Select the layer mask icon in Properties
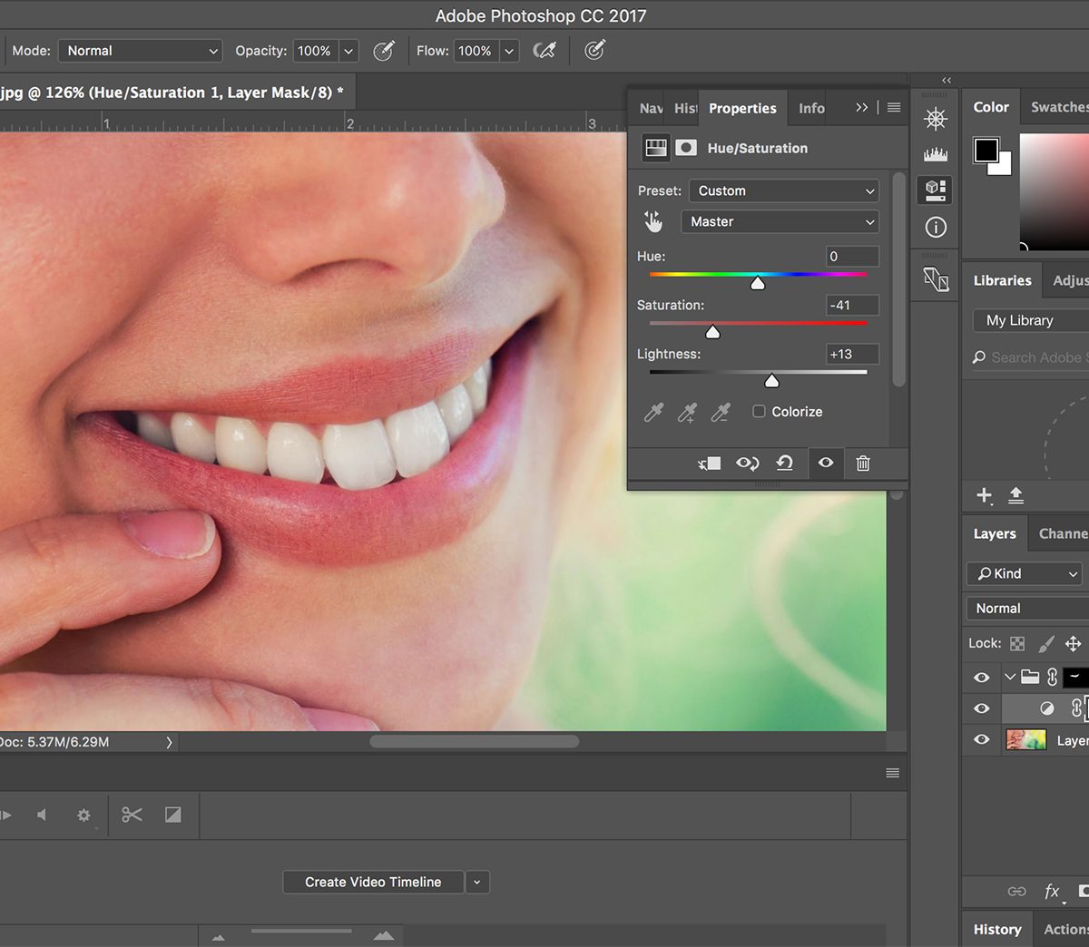Viewport: 1089px width, 947px height. coord(686,148)
